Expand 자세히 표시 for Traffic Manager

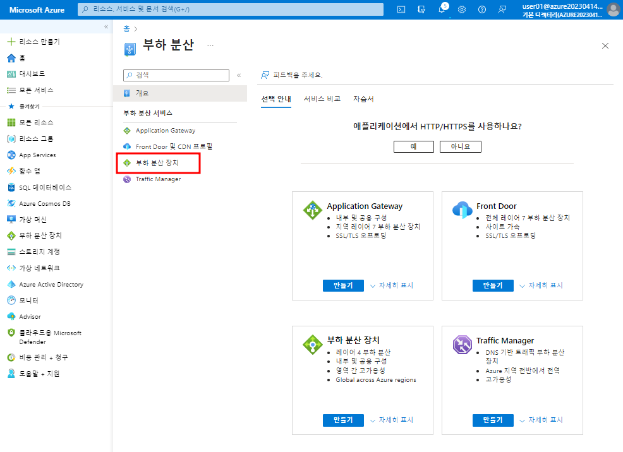[x=541, y=420]
